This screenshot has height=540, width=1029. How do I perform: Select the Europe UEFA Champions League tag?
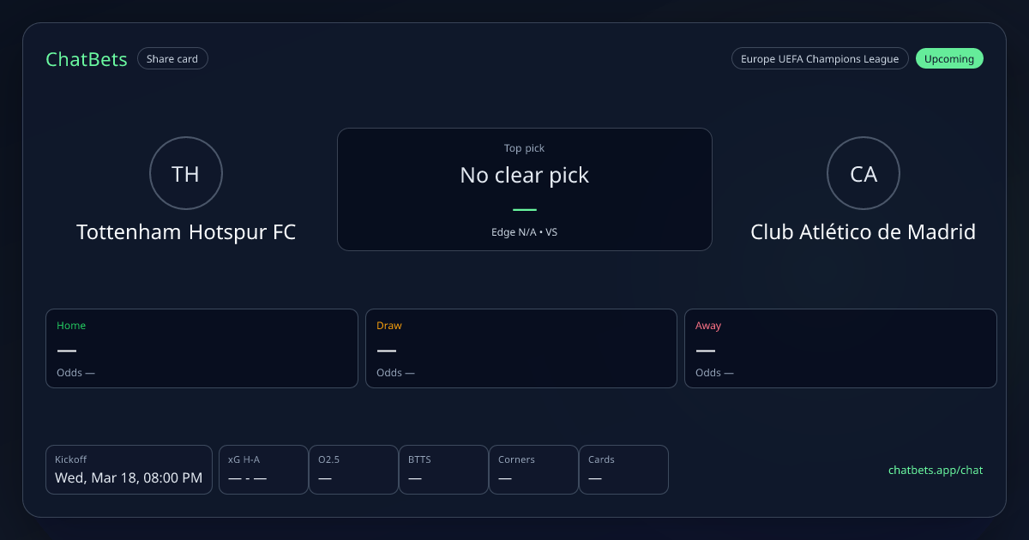[x=819, y=59]
